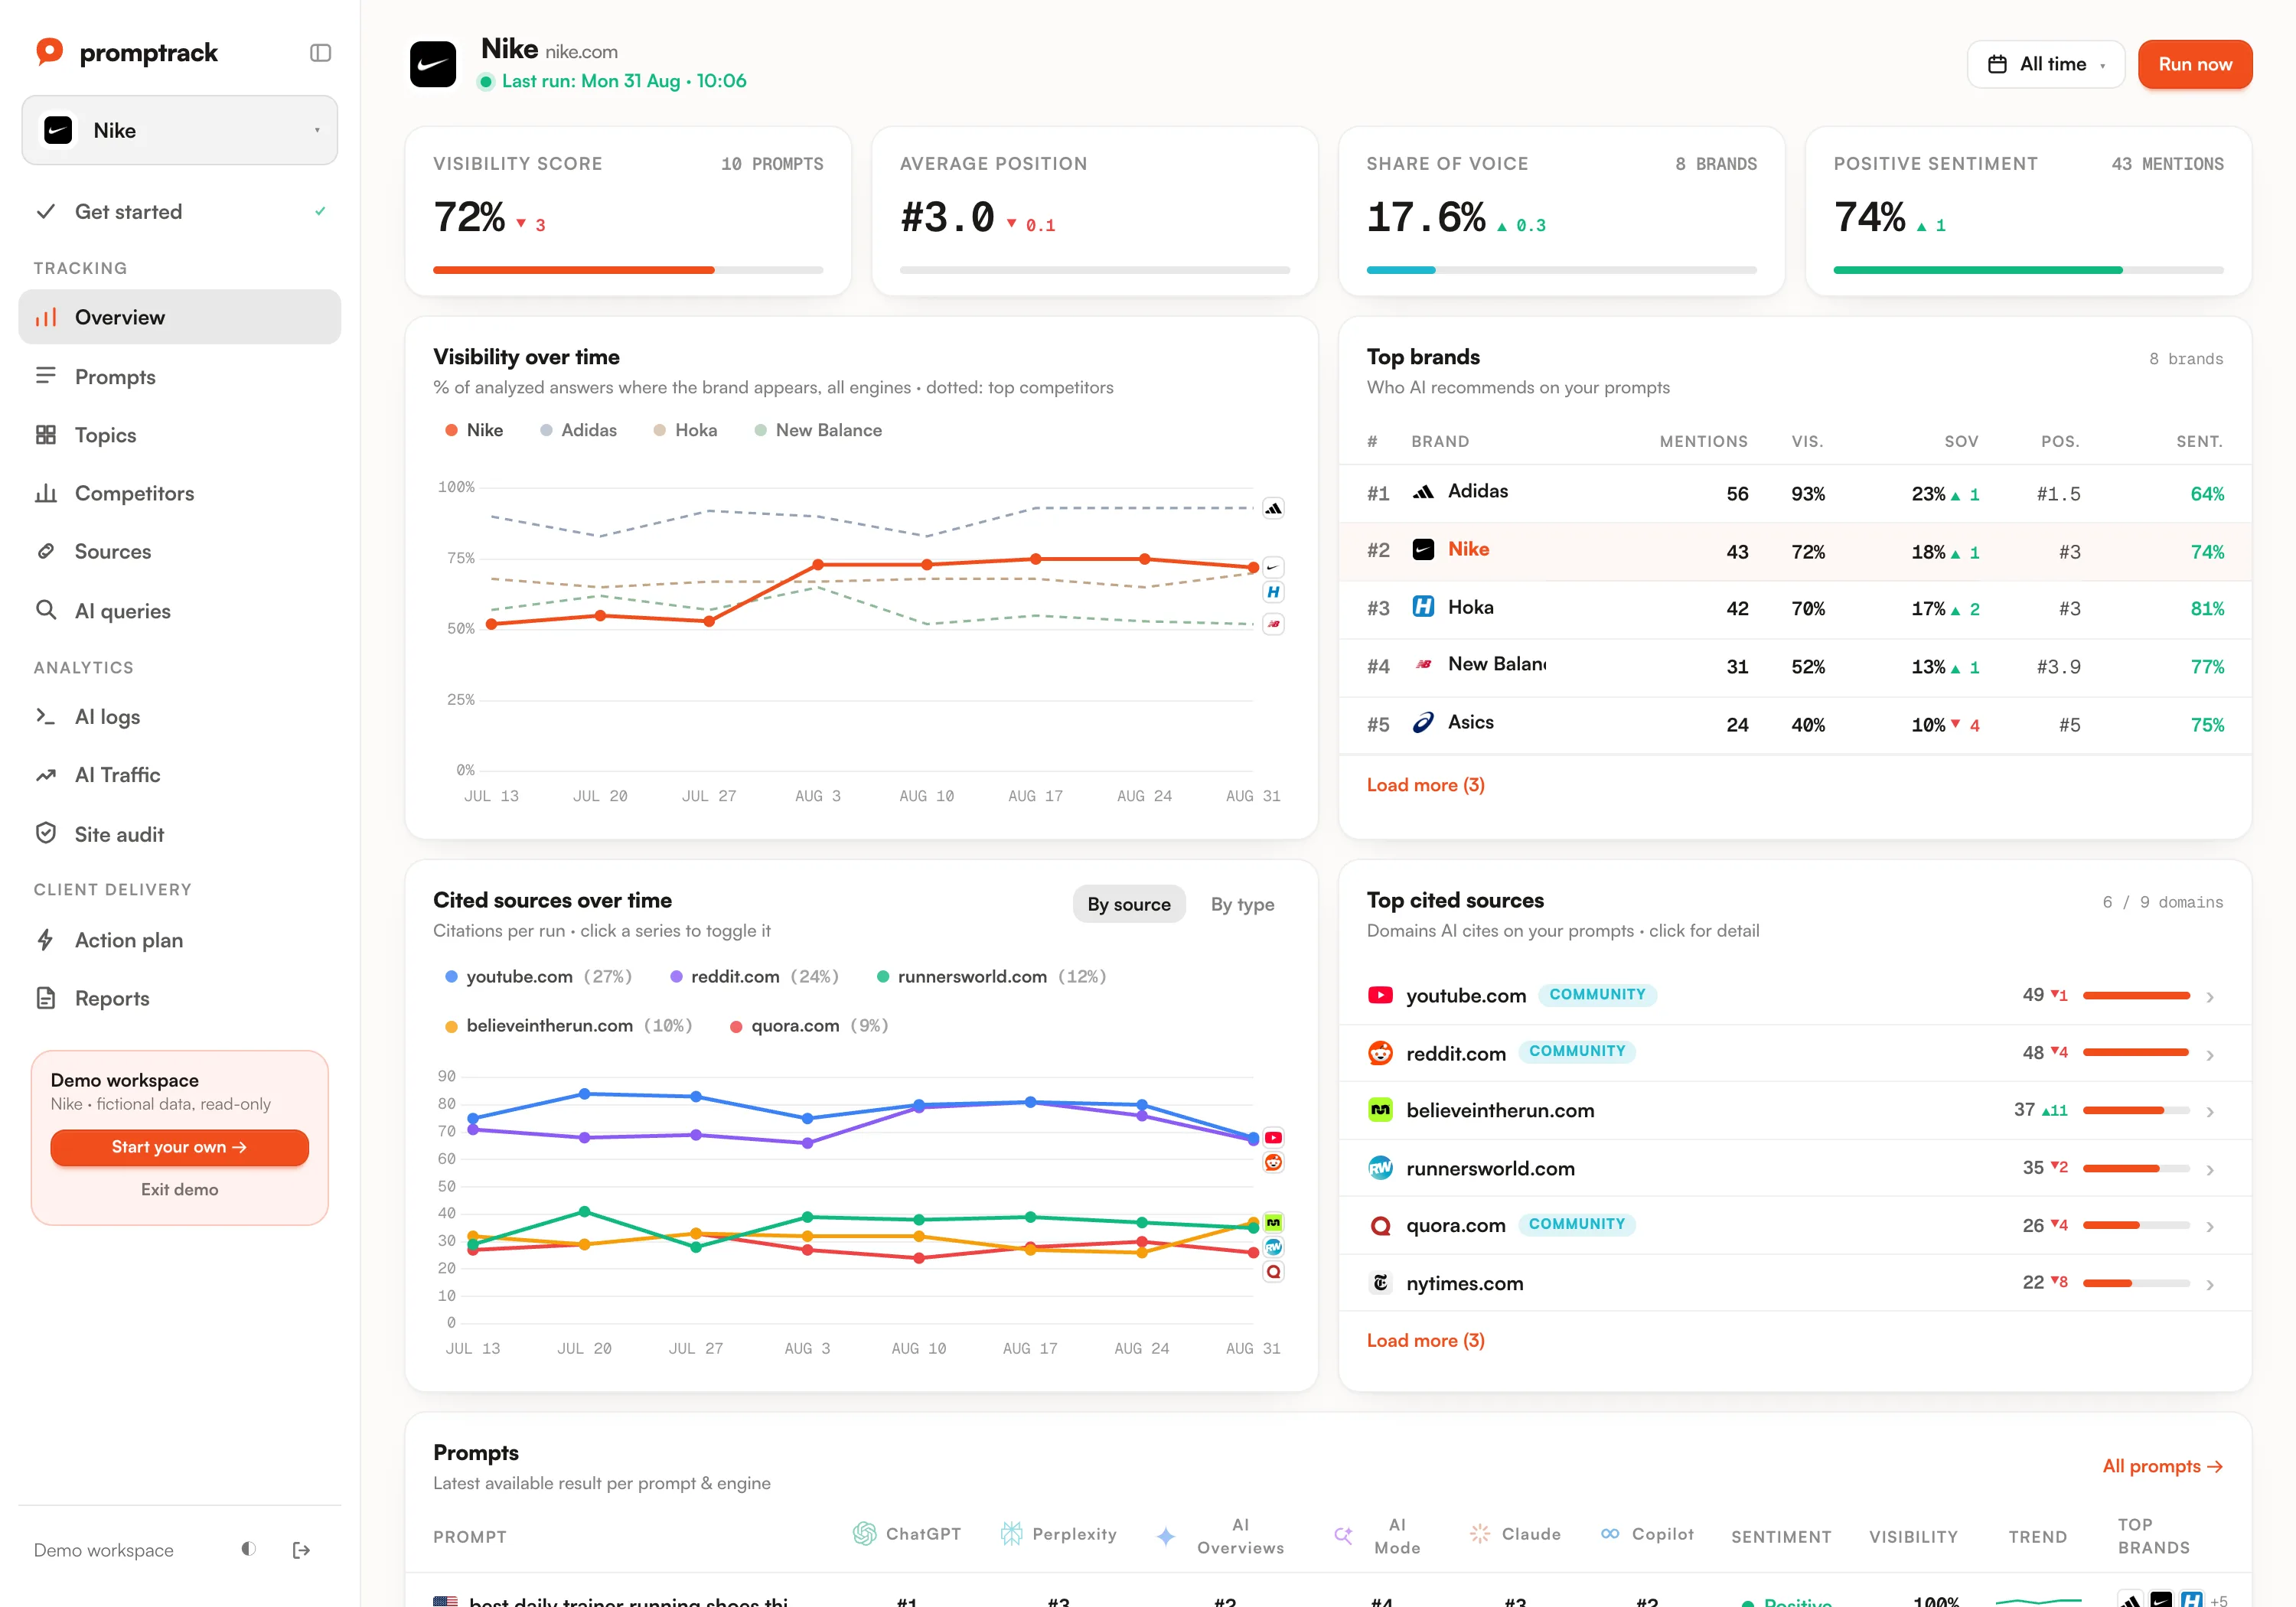This screenshot has width=2296, height=1607.
Task: Expand runnersworld.com row chevron
Action: tap(2209, 1170)
